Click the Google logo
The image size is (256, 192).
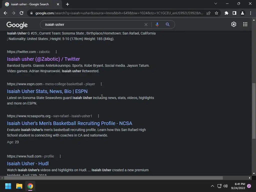click(x=17, y=25)
